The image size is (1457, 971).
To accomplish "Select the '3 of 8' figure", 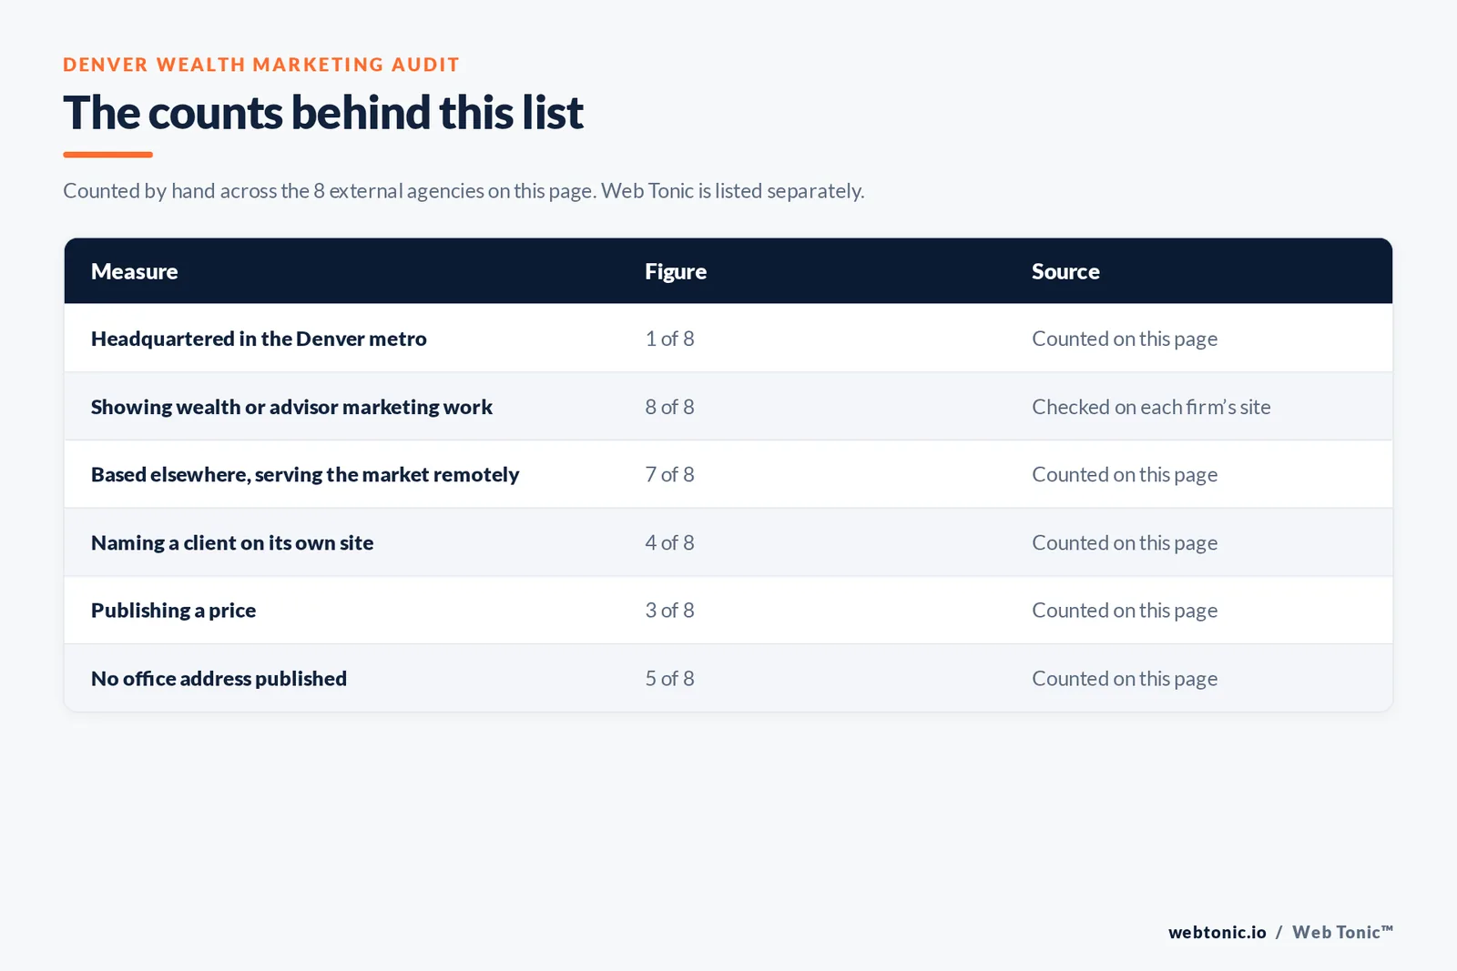I will click(669, 611).
